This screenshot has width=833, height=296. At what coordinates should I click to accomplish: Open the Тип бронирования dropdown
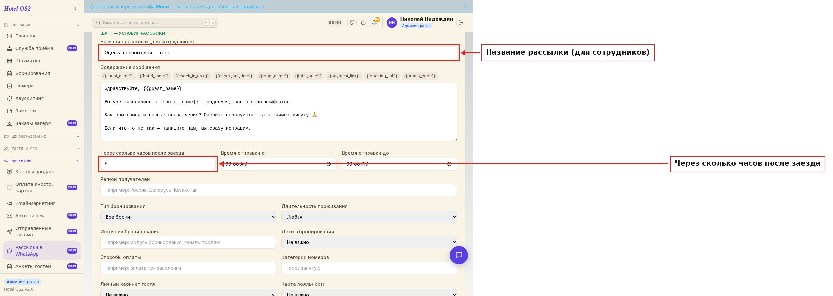coord(188,217)
